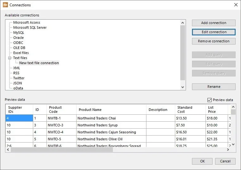
Task: Click the NWTCO-4 product code cell
Action: click(x=61, y=132)
